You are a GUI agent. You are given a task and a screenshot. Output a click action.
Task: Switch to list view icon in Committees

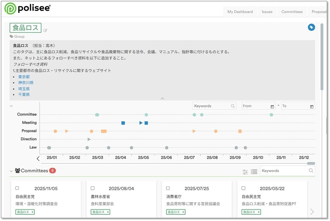coord(254,172)
